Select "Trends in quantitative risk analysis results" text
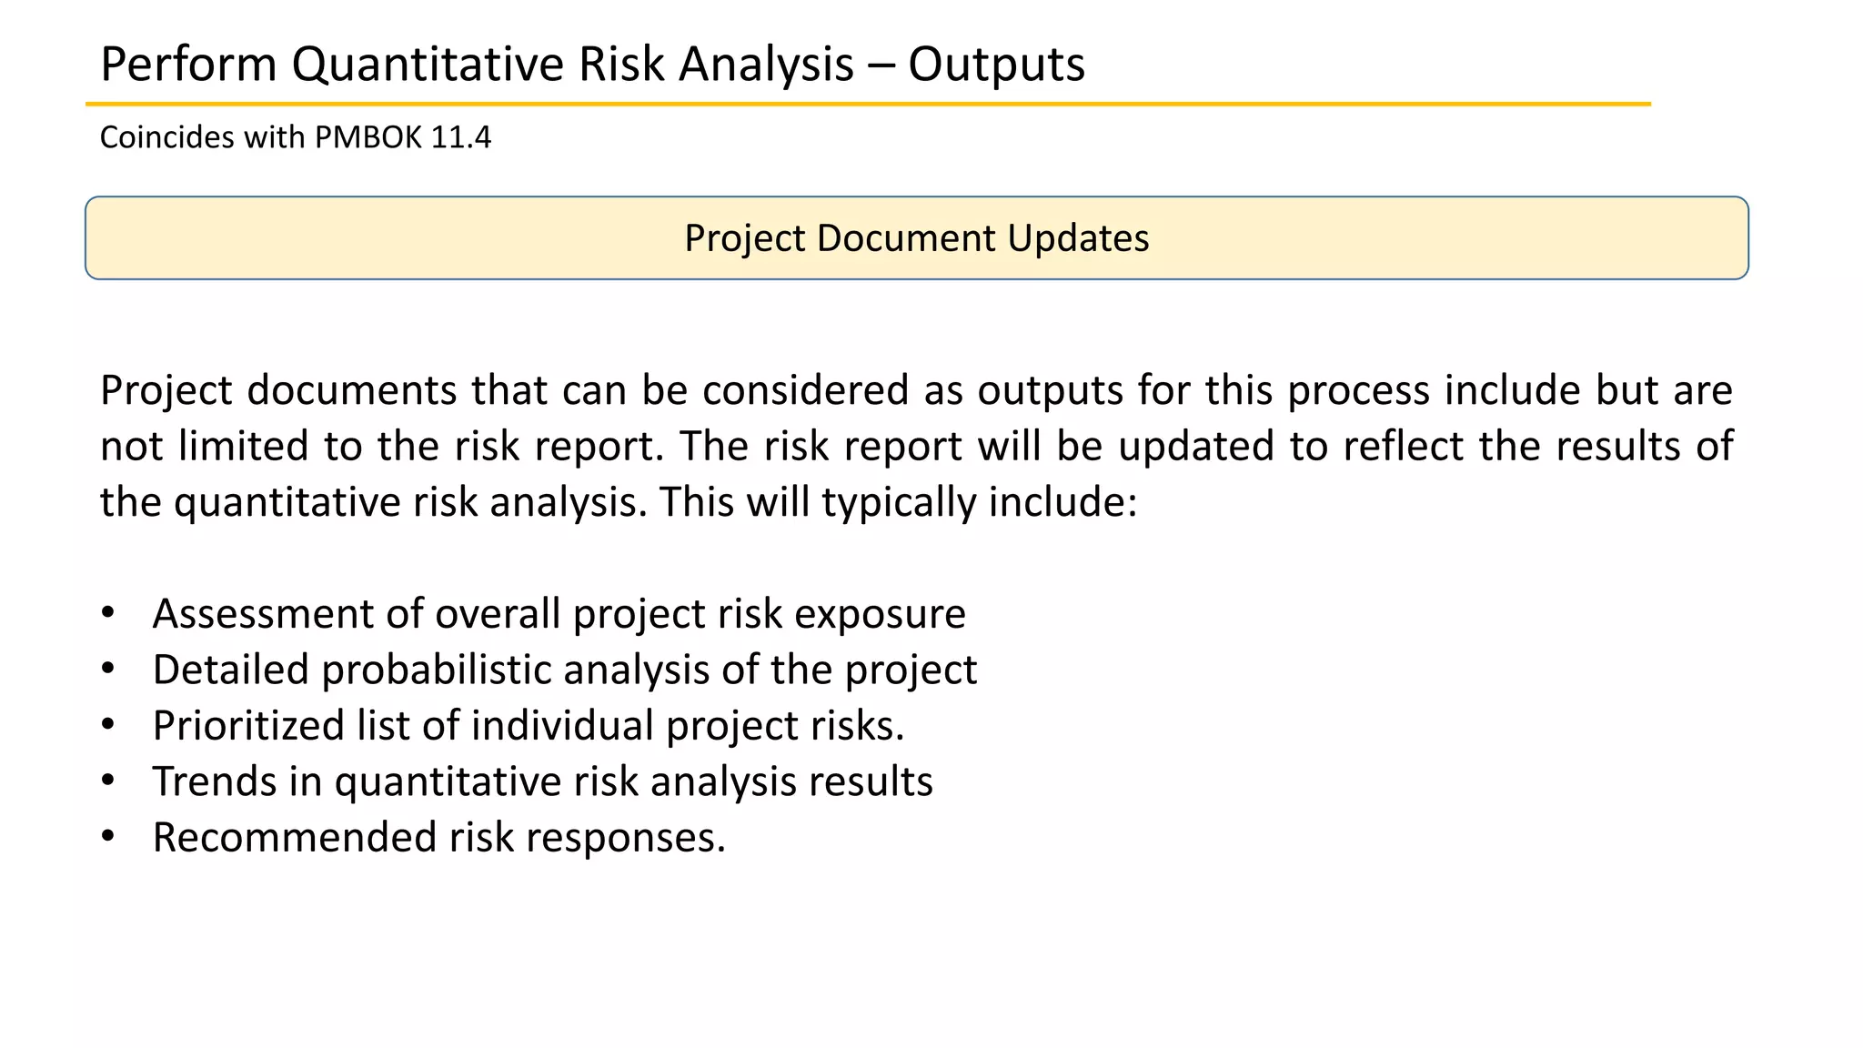 [542, 782]
